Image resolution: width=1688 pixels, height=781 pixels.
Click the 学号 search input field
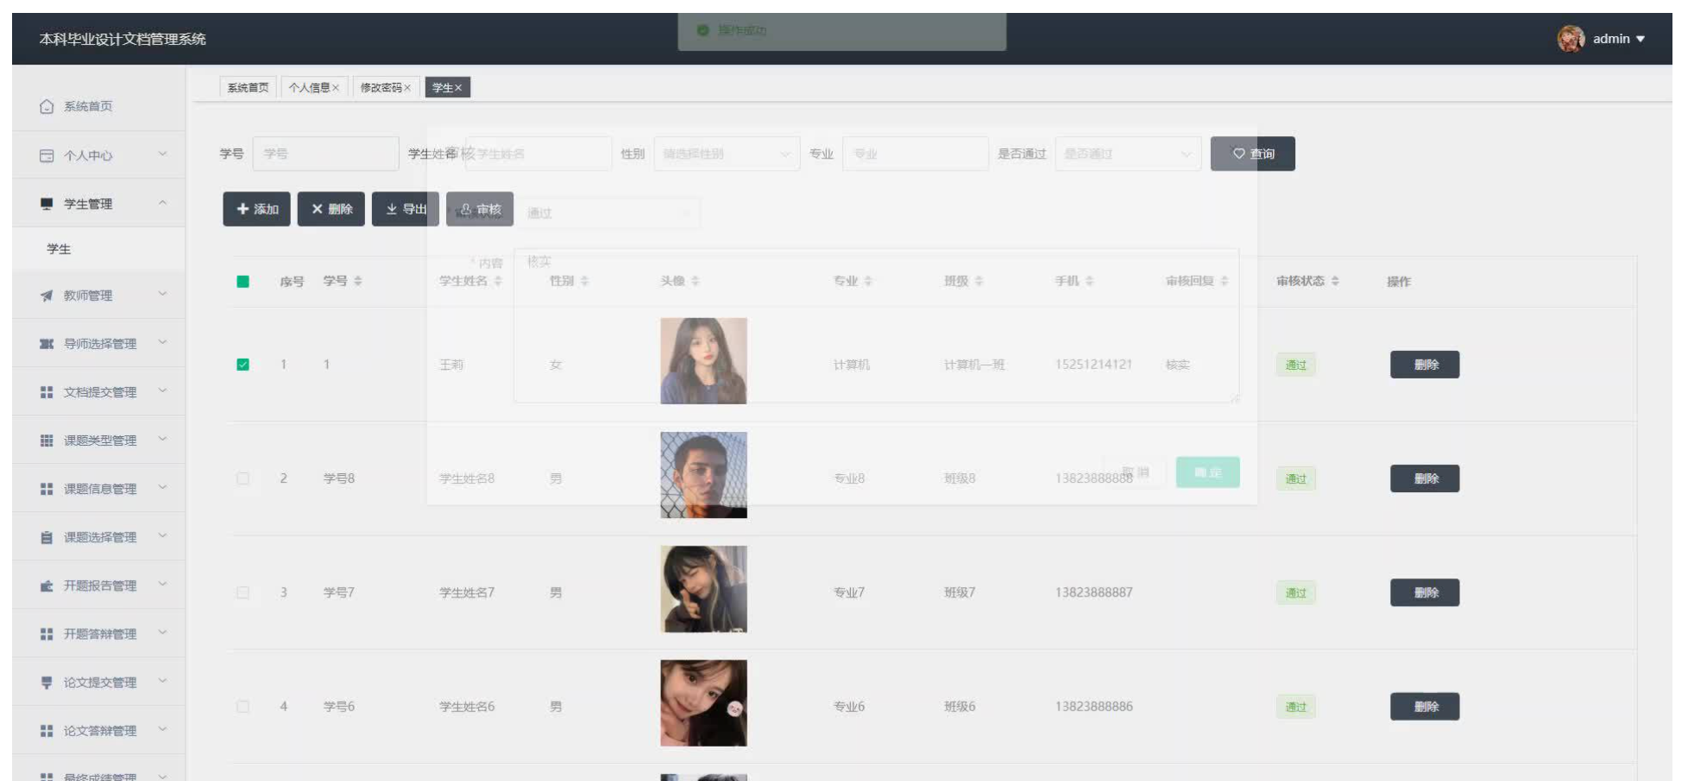(x=325, y=153)
